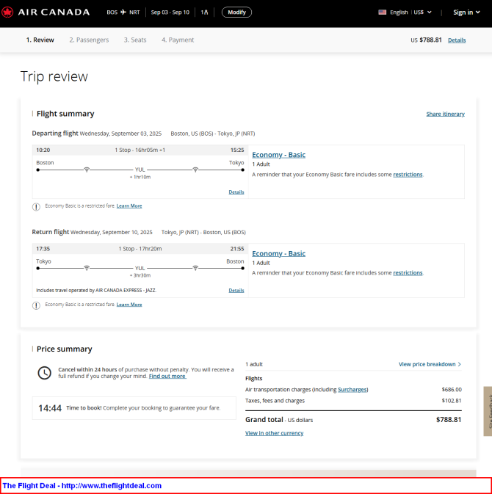Click second Wi-Fi icon before Tokyo arrival
Viewport: 492px width, 494px height.
click(x=195, y=170)
